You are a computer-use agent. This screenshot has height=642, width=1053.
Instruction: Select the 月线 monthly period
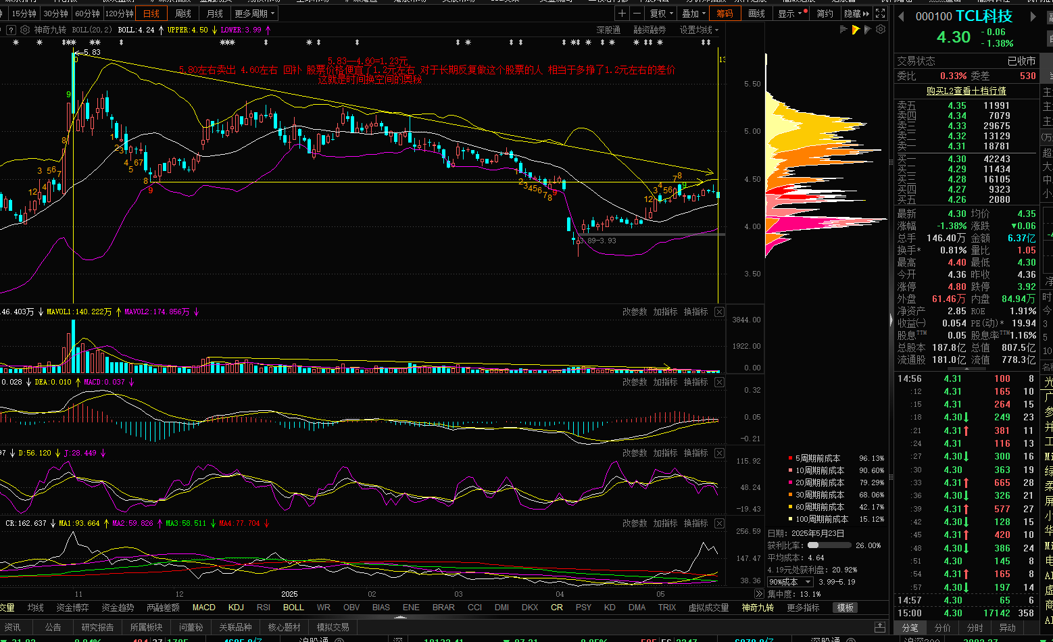pyautogui.click(x=215, y=14)
